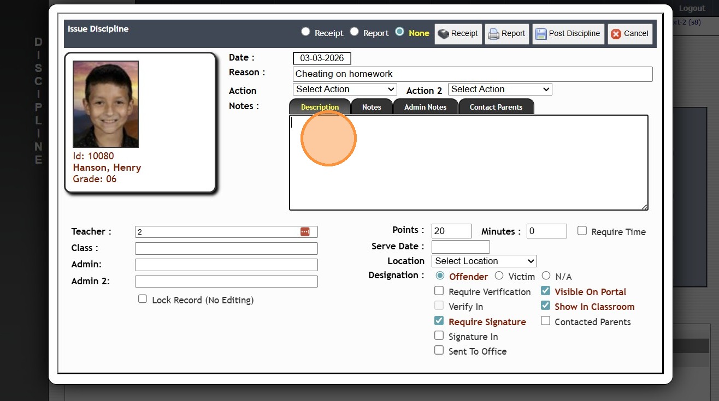719x401 pixels.
Task: Click the red Cancel icon button
Action: pyautogui.click(x=629, y=34)
